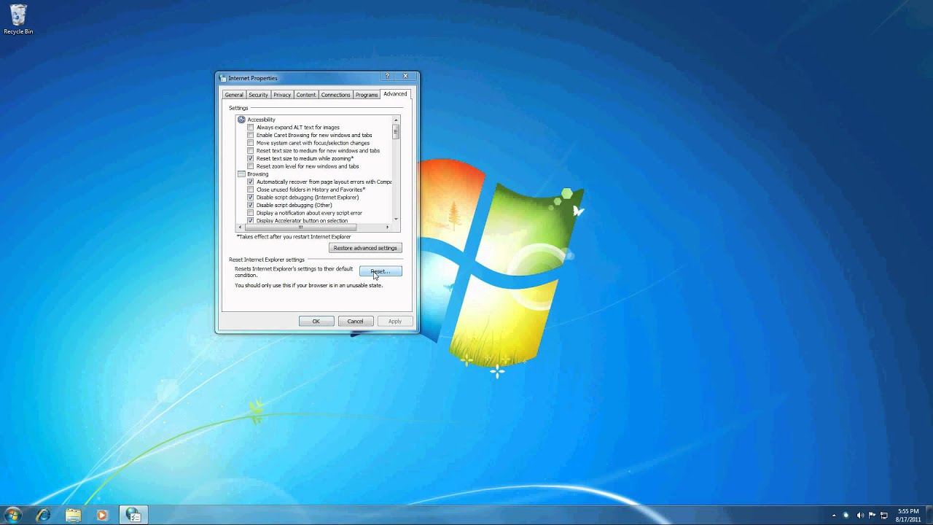
Task: Open Windows Media Player taskbar icon
Action: pyautogui.click(x=102, y=515)
